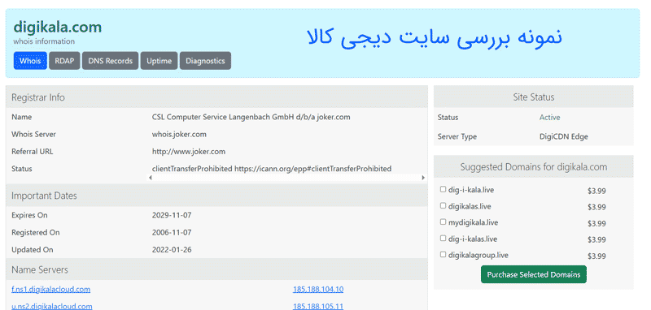Image resolution: width=651 pixels, height=310 pixels.
Task: Click the whois.joker.com server value
Action: [x=179, y=135]
